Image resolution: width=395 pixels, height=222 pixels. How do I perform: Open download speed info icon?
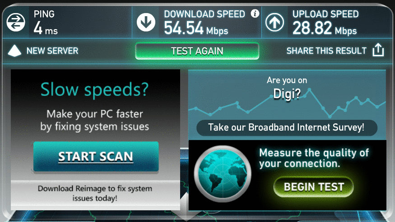[255, 14]
